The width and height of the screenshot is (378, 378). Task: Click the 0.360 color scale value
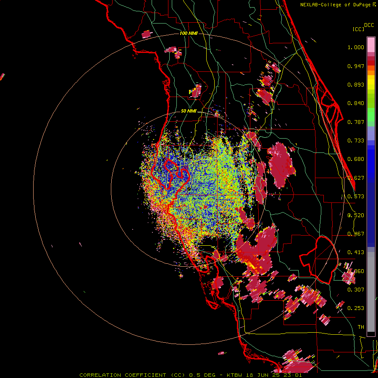click(356, 271)
